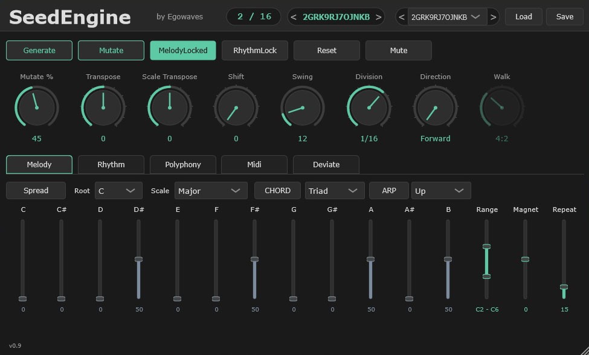Click the F note slider handle
589x355 pixels.
[x=216, y=299]
